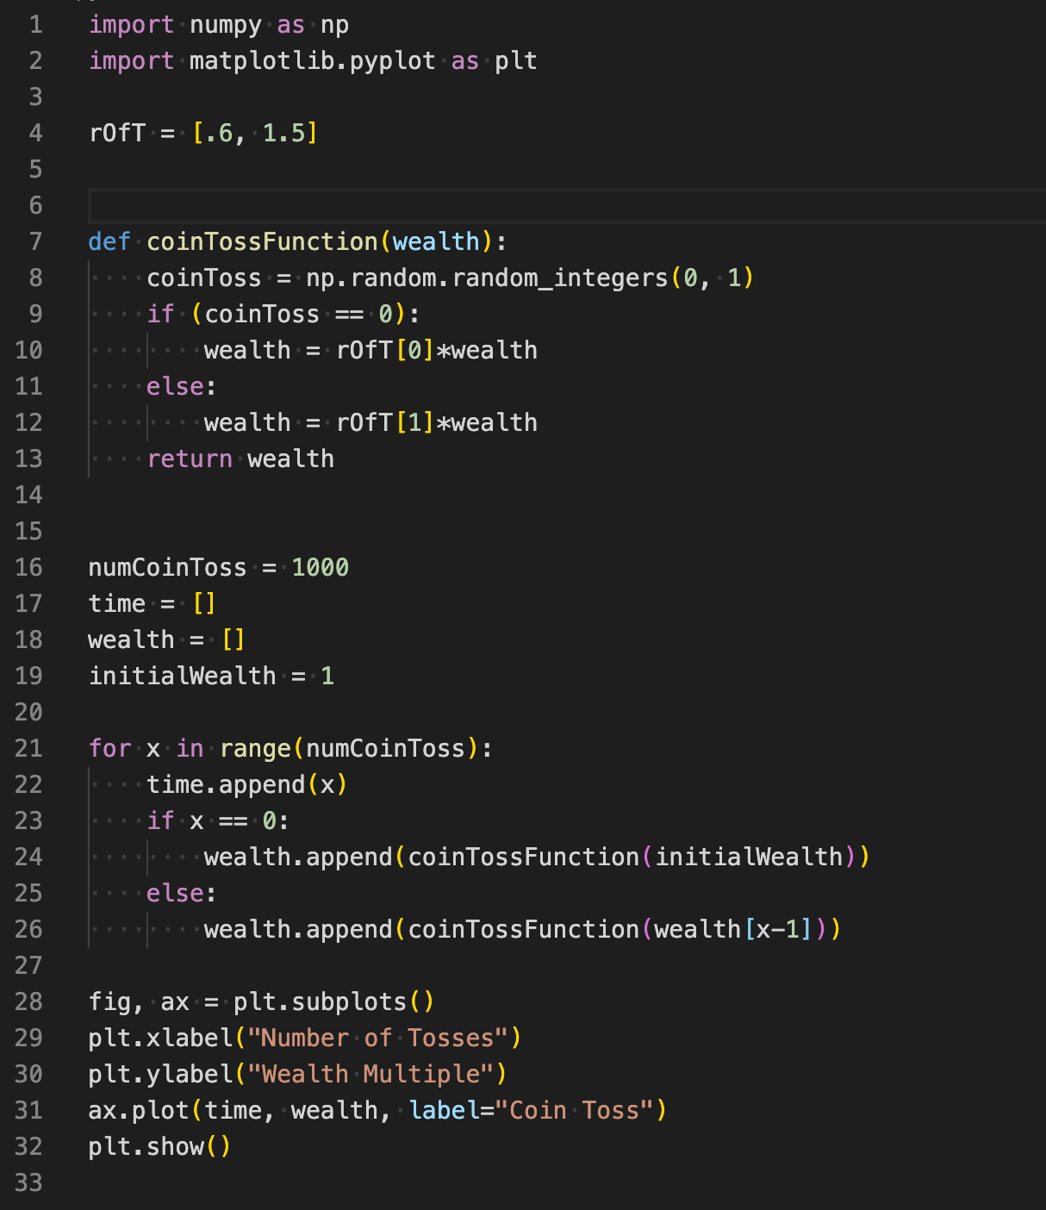Click line number 28 in the gutter
1046x1210 pixels.
point(28,1002)
